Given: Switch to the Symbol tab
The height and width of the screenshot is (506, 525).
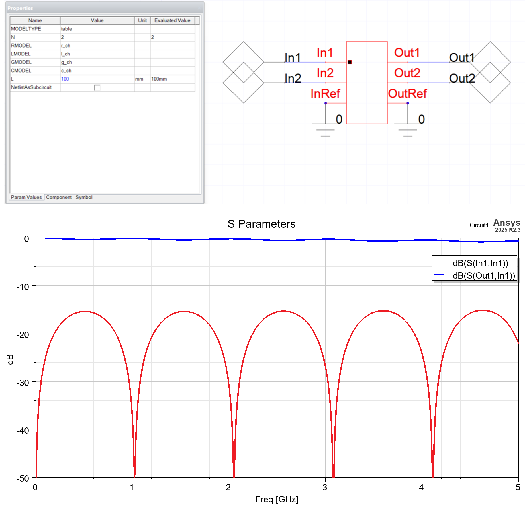Looking at the screenshot, I should pyautogui.click(x=84, y=197).
